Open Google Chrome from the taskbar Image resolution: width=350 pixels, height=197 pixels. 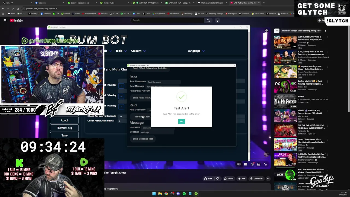pyautogui.click(x=166, y=194)
